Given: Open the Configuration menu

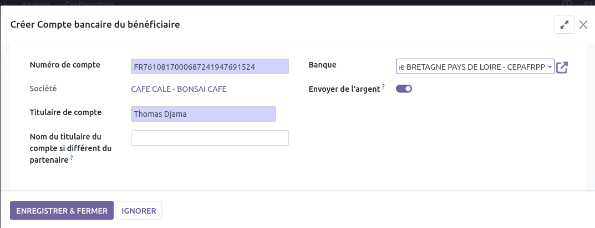Looking at the screenshot, I should (89, 3).
